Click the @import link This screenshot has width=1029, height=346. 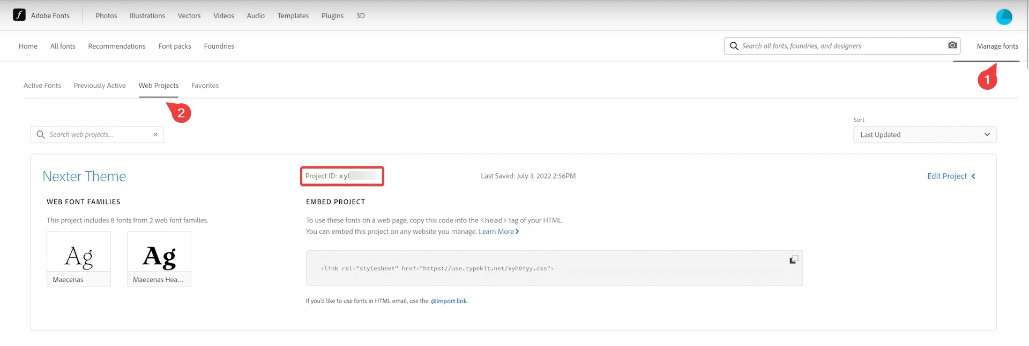(449, 301)
